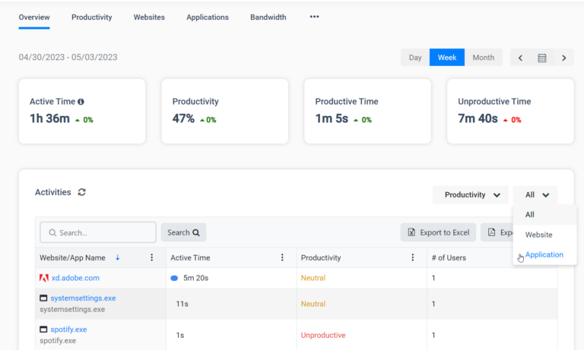Switch to the Month view
The image size is (584, 350).
click(x=483, y=58)
